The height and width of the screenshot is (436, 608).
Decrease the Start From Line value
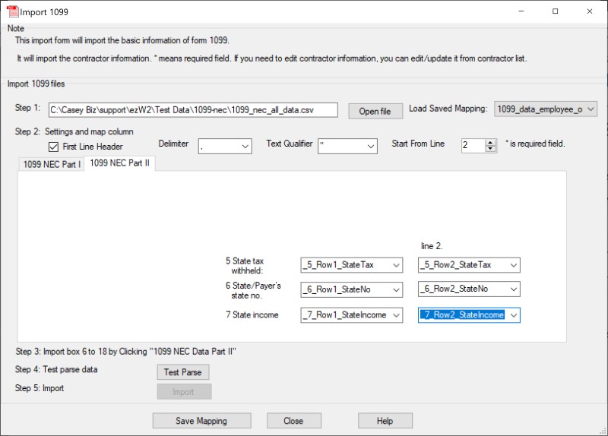pyautogui.click(x=490, y=149)
